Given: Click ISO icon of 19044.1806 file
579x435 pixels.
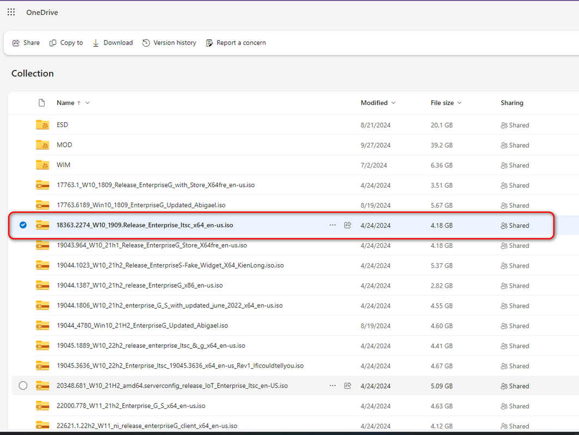Looking at the screenshot, I should (42, 306).
